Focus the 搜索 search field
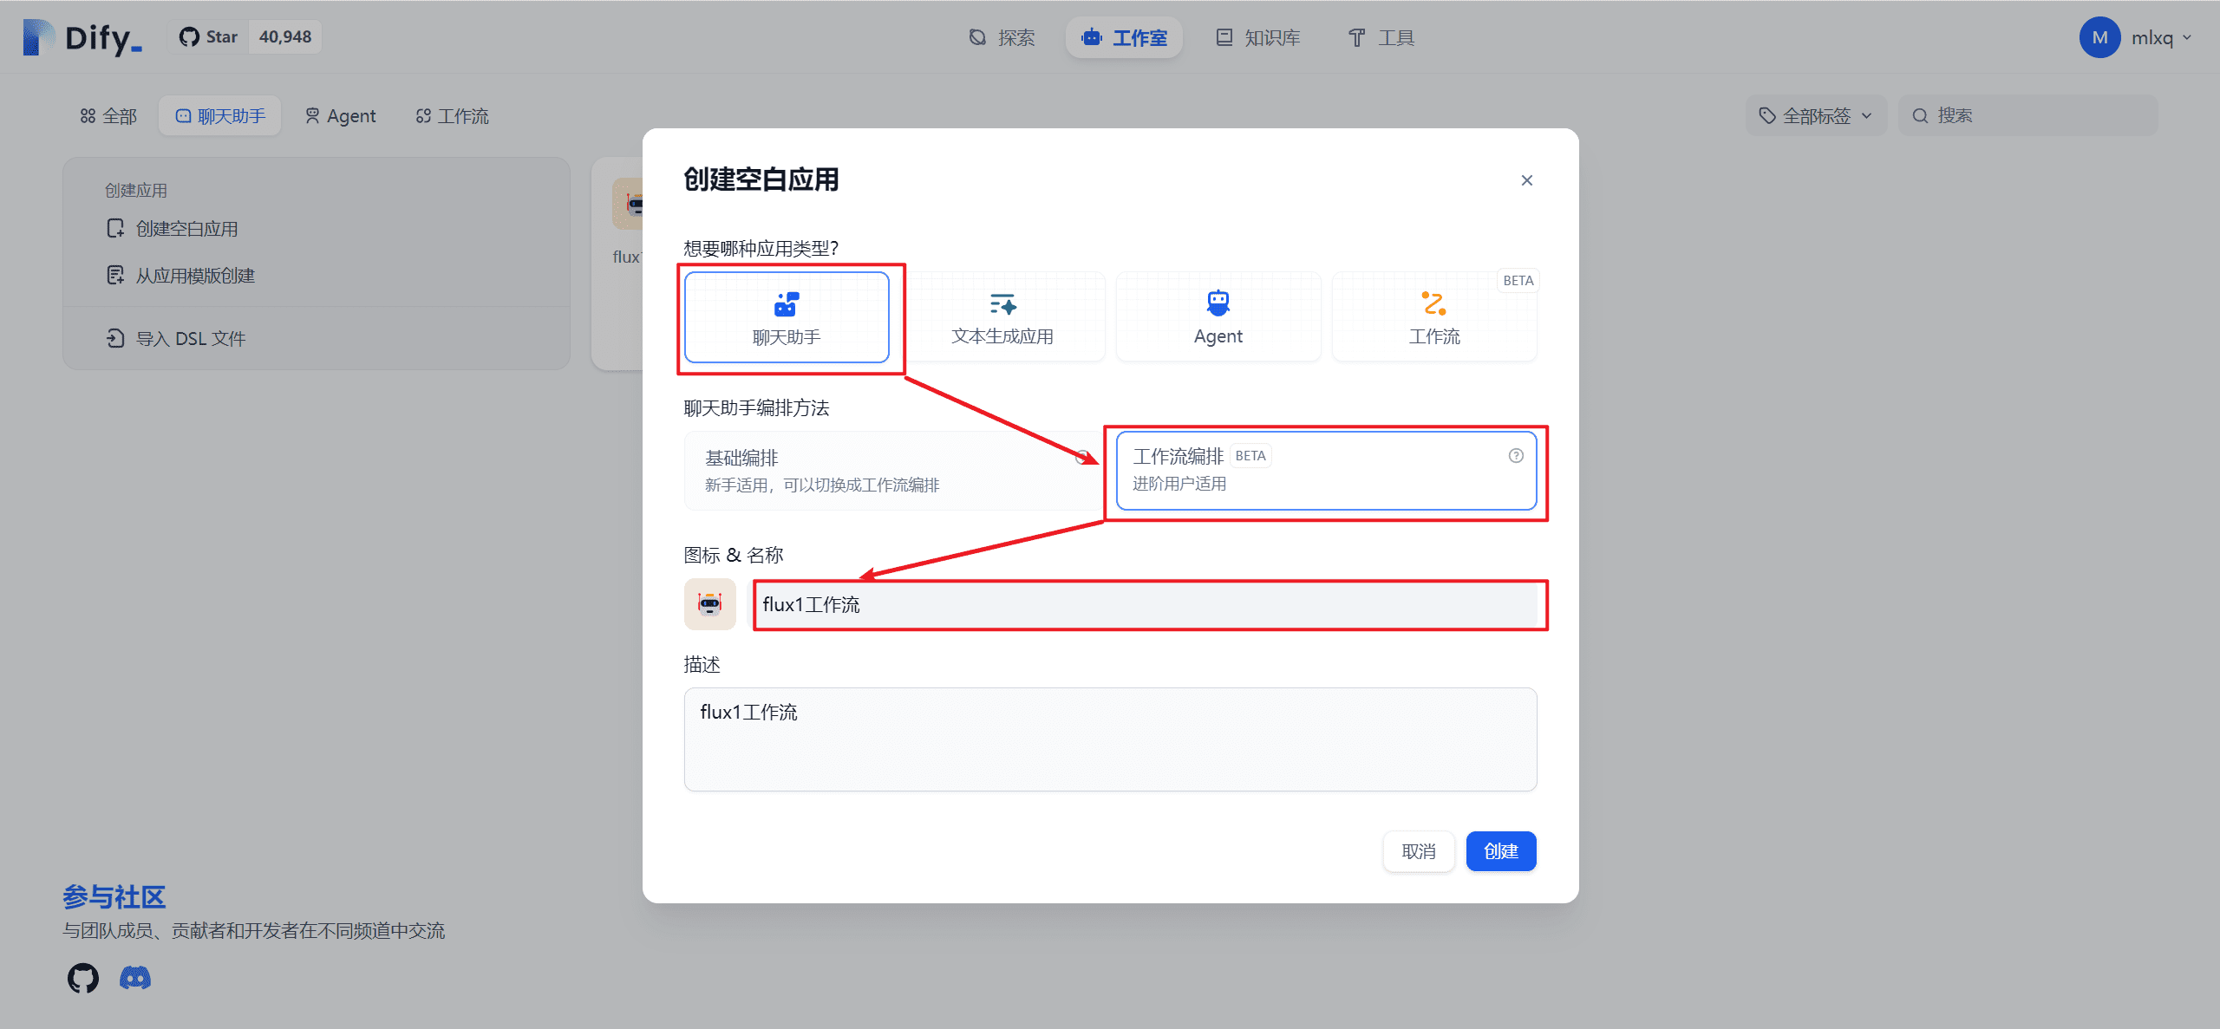Screen dimensions: 2220x1029 click(x=2027, y=116)
